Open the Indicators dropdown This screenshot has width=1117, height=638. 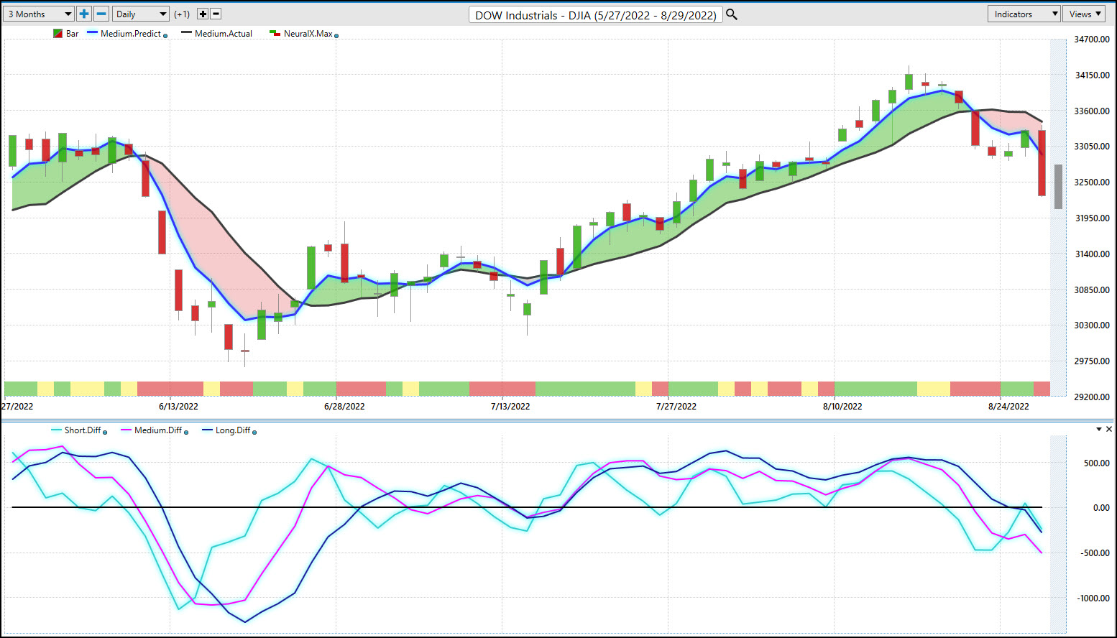(1024, 14)
